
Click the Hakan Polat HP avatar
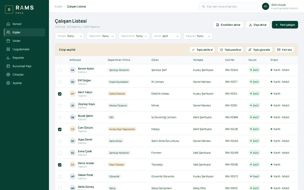73,176
